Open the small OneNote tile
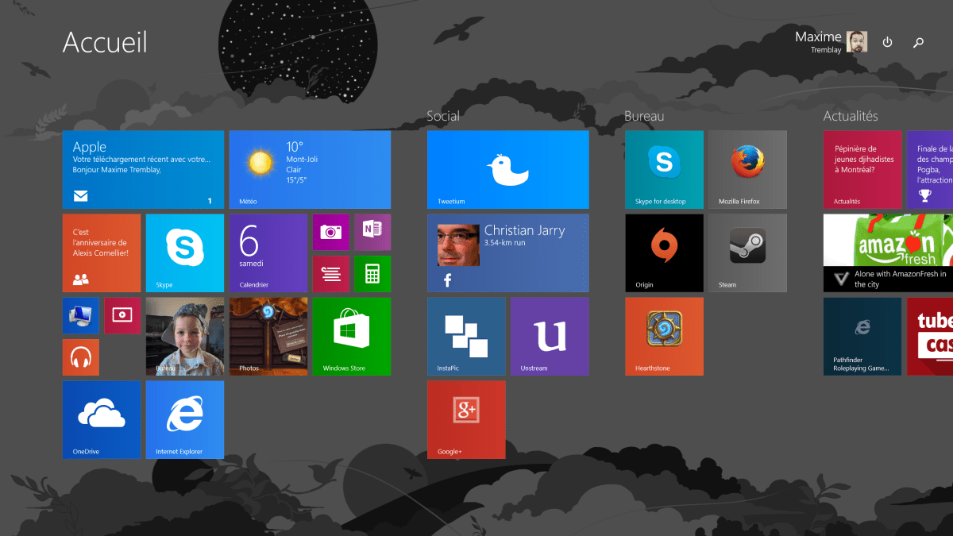The width and height of the screenshot is (953, 536). pos(372,232)
